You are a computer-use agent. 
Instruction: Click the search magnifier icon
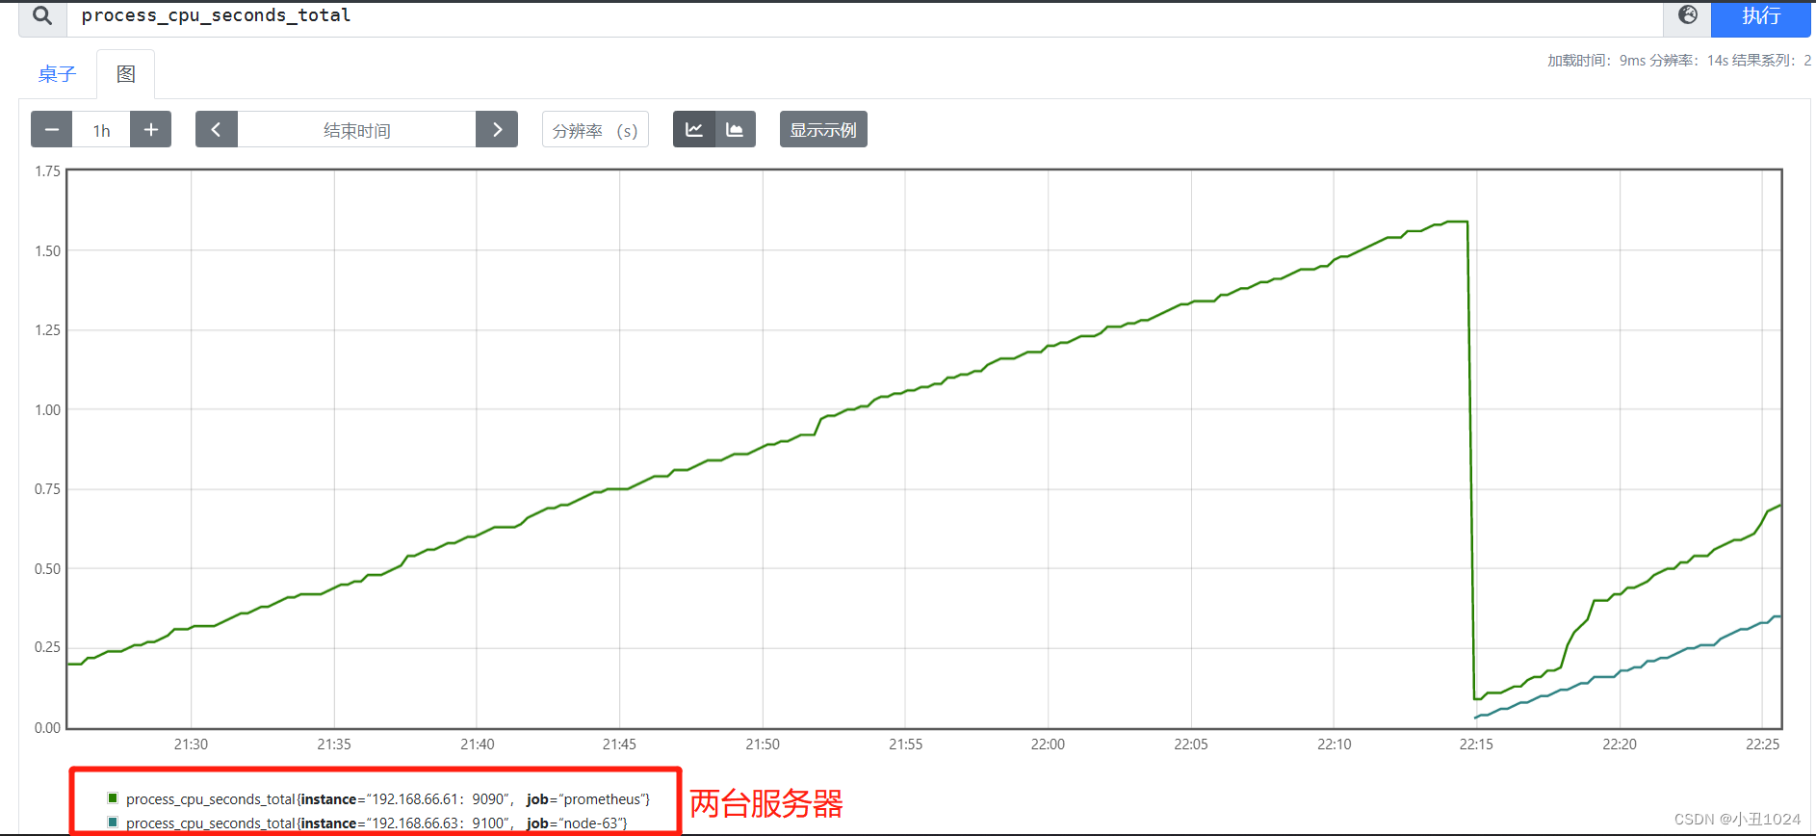(x=42, y=17)
